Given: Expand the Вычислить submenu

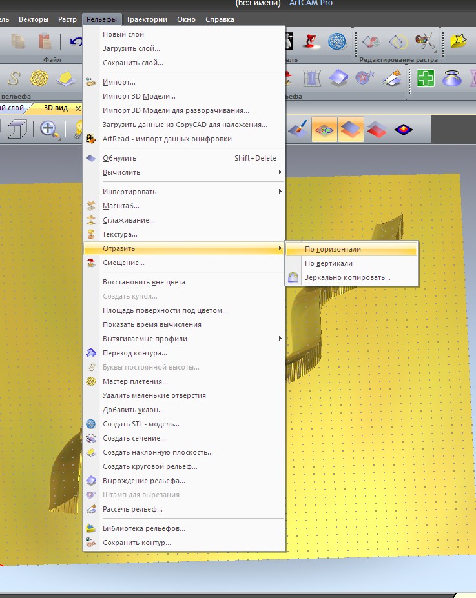Looking at the screenshot, I should tap(184, 172).
